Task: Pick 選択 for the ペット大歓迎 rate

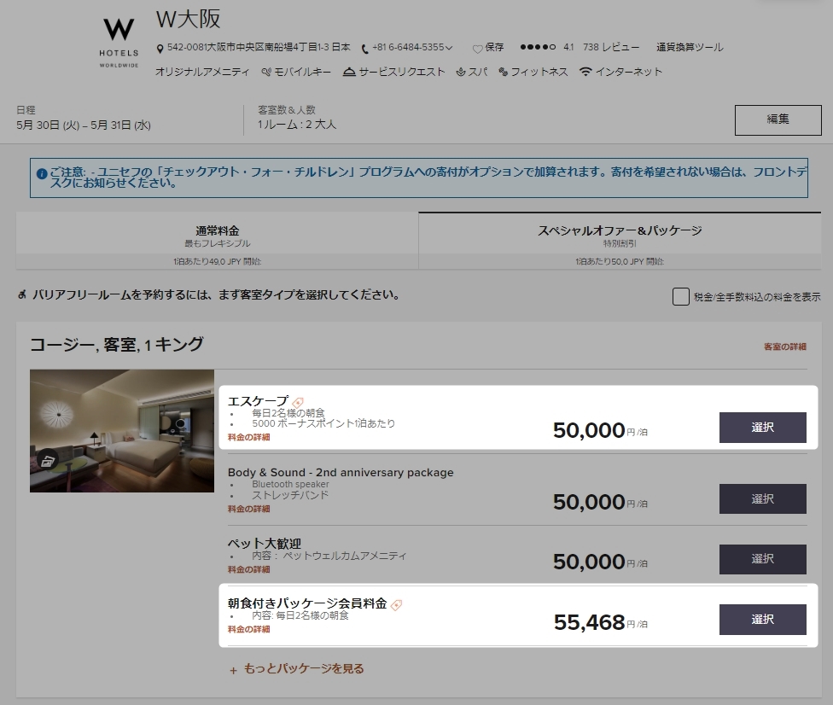Action: [x=762, y=559]
